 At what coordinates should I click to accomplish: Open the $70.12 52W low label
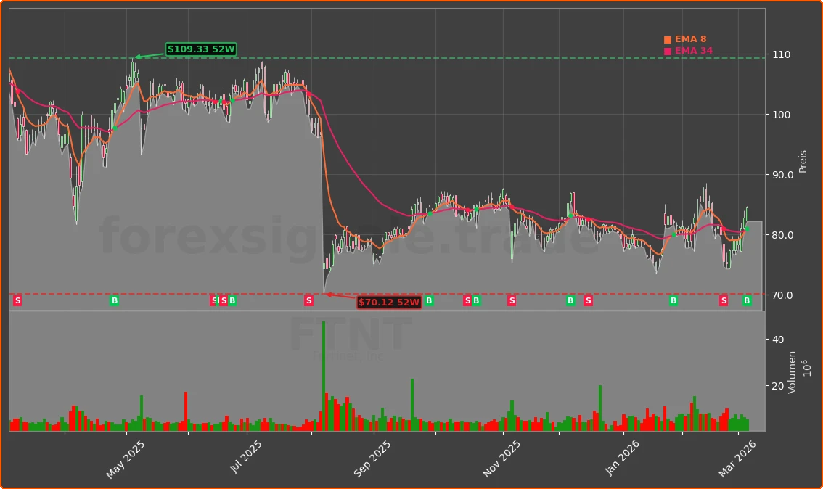390,303
